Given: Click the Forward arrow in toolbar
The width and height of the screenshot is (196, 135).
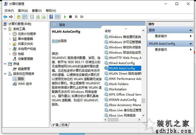Looking at the screenshot, I should 11,17.
